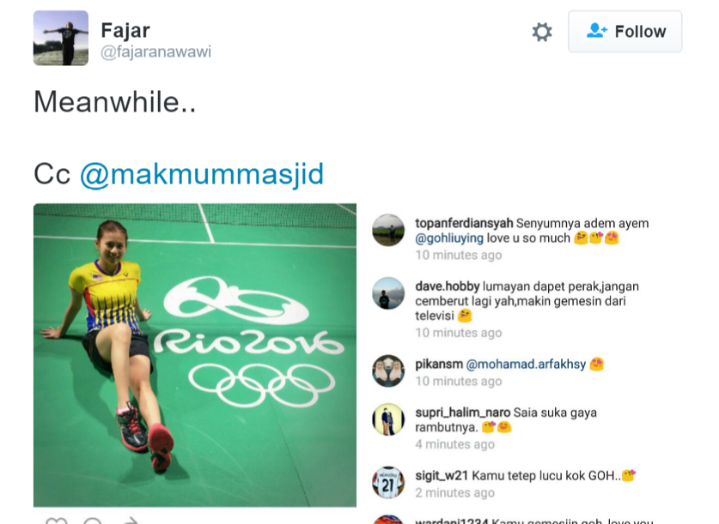Click topanferdiansyah's avatar
The width and height of the screenshot is (719, 524).
click(388, 231)
